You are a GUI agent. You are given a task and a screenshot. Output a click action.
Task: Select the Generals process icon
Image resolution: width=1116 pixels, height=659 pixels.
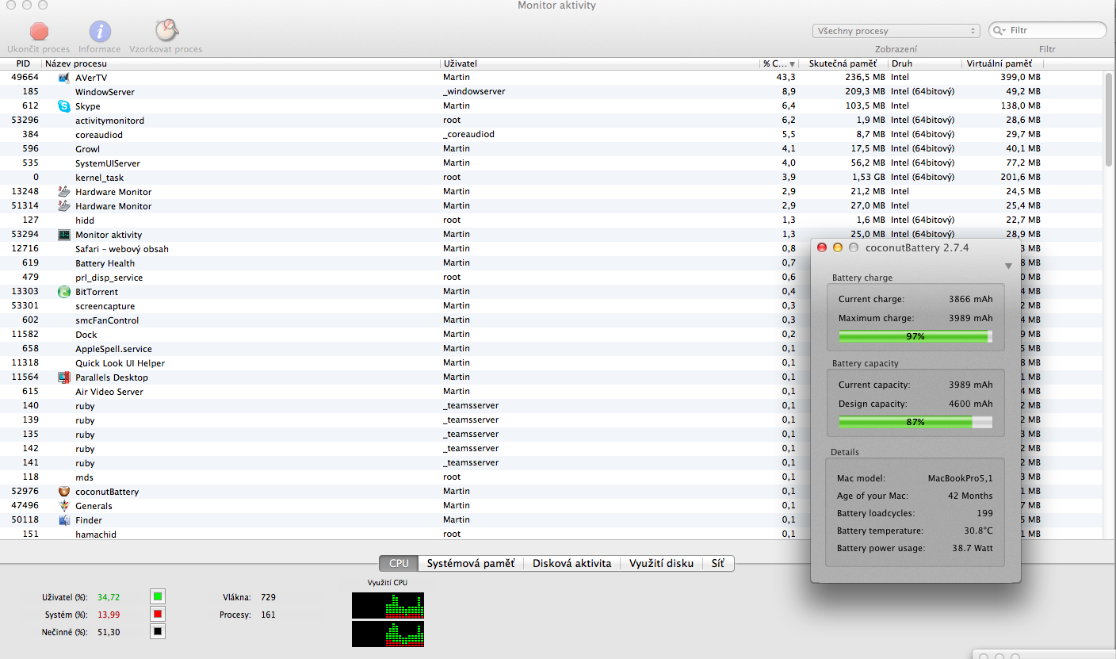(64, 506)
